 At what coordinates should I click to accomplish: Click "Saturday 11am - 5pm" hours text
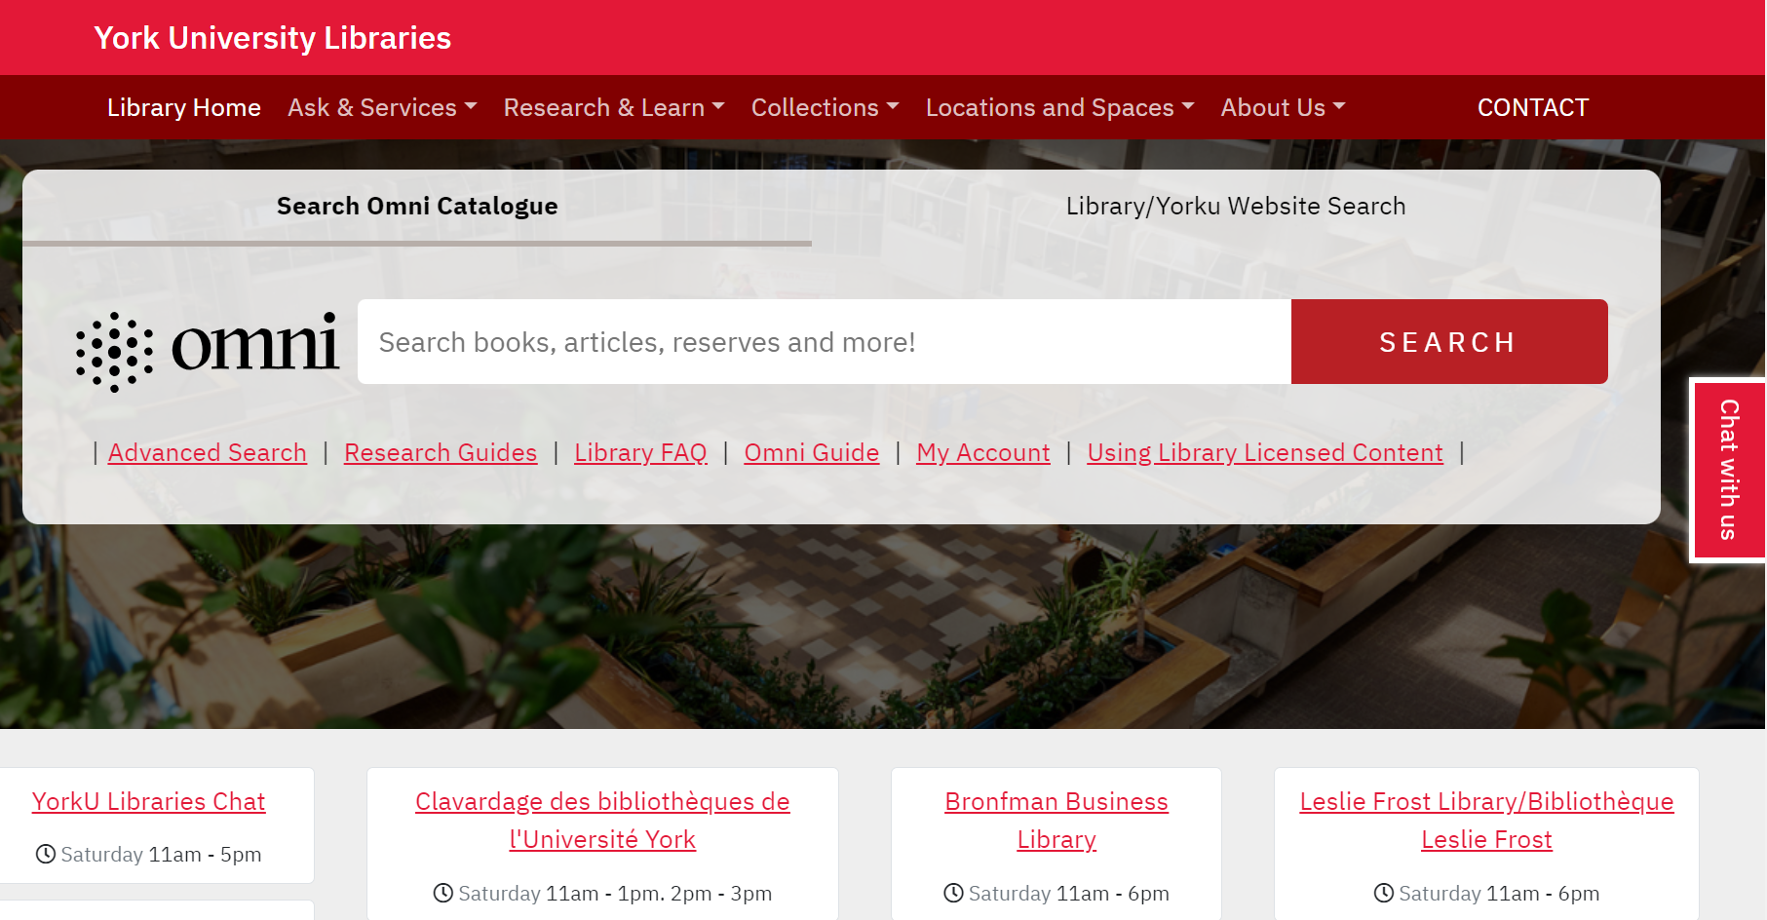coord(161,855)
